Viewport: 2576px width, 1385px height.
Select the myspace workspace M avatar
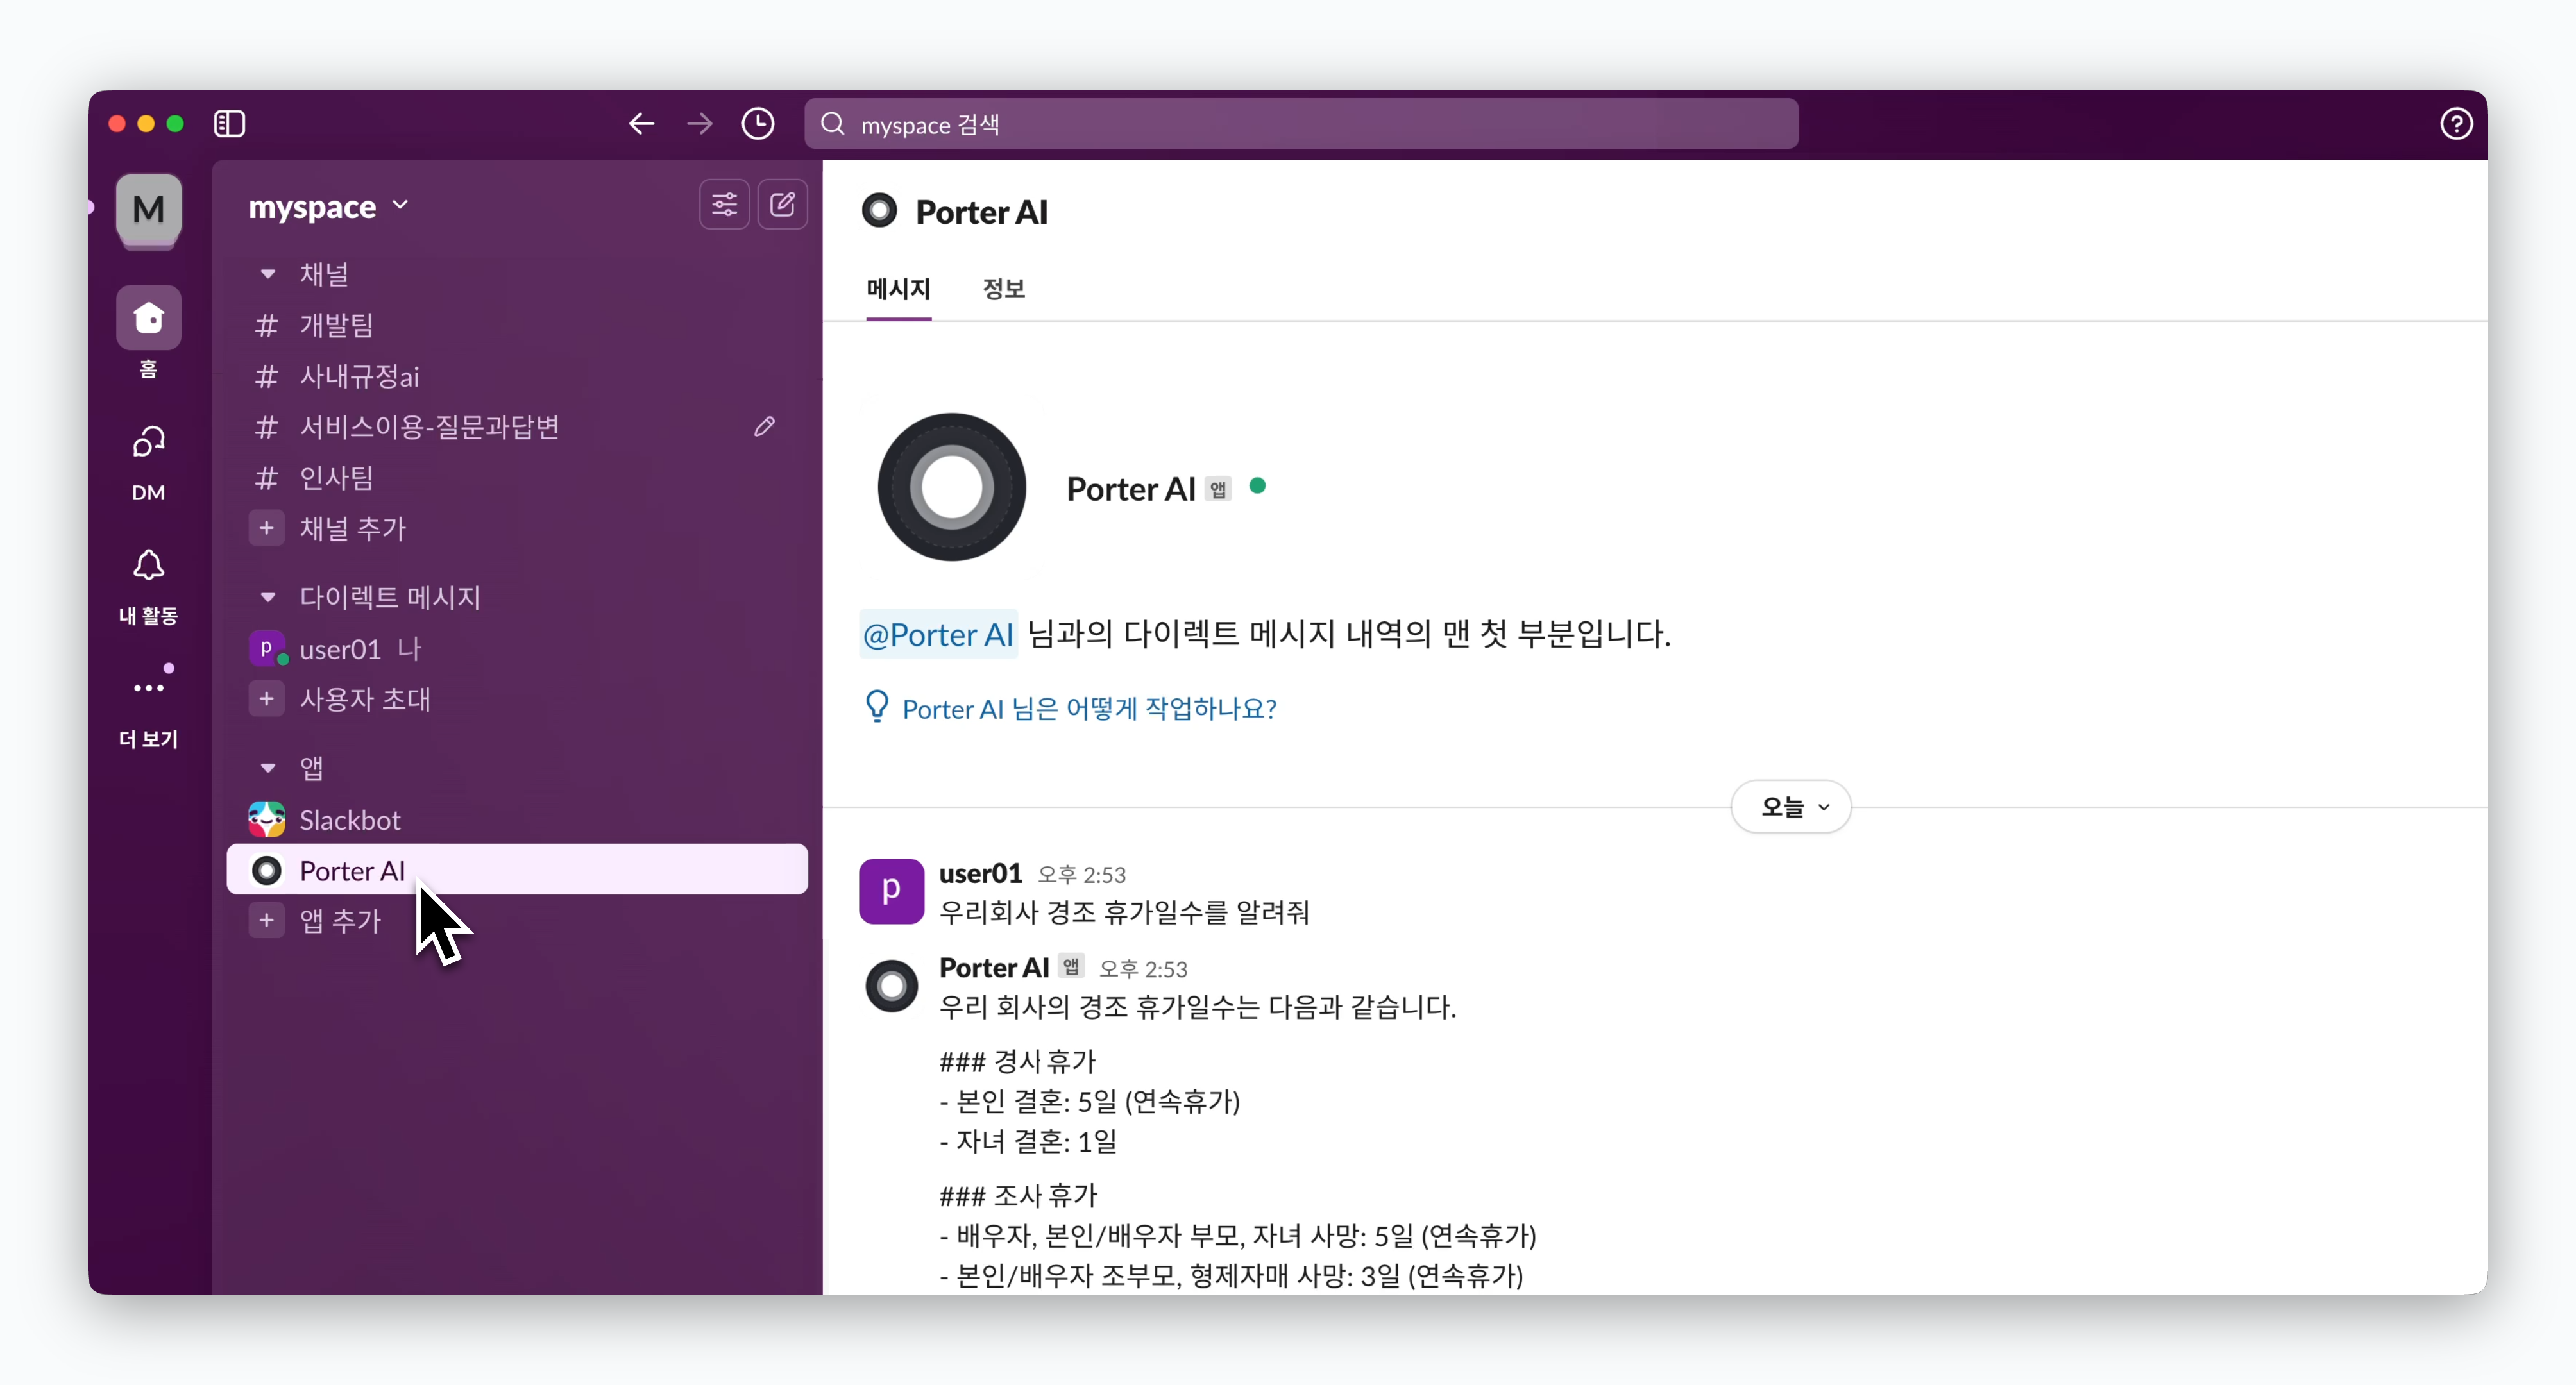149,209
